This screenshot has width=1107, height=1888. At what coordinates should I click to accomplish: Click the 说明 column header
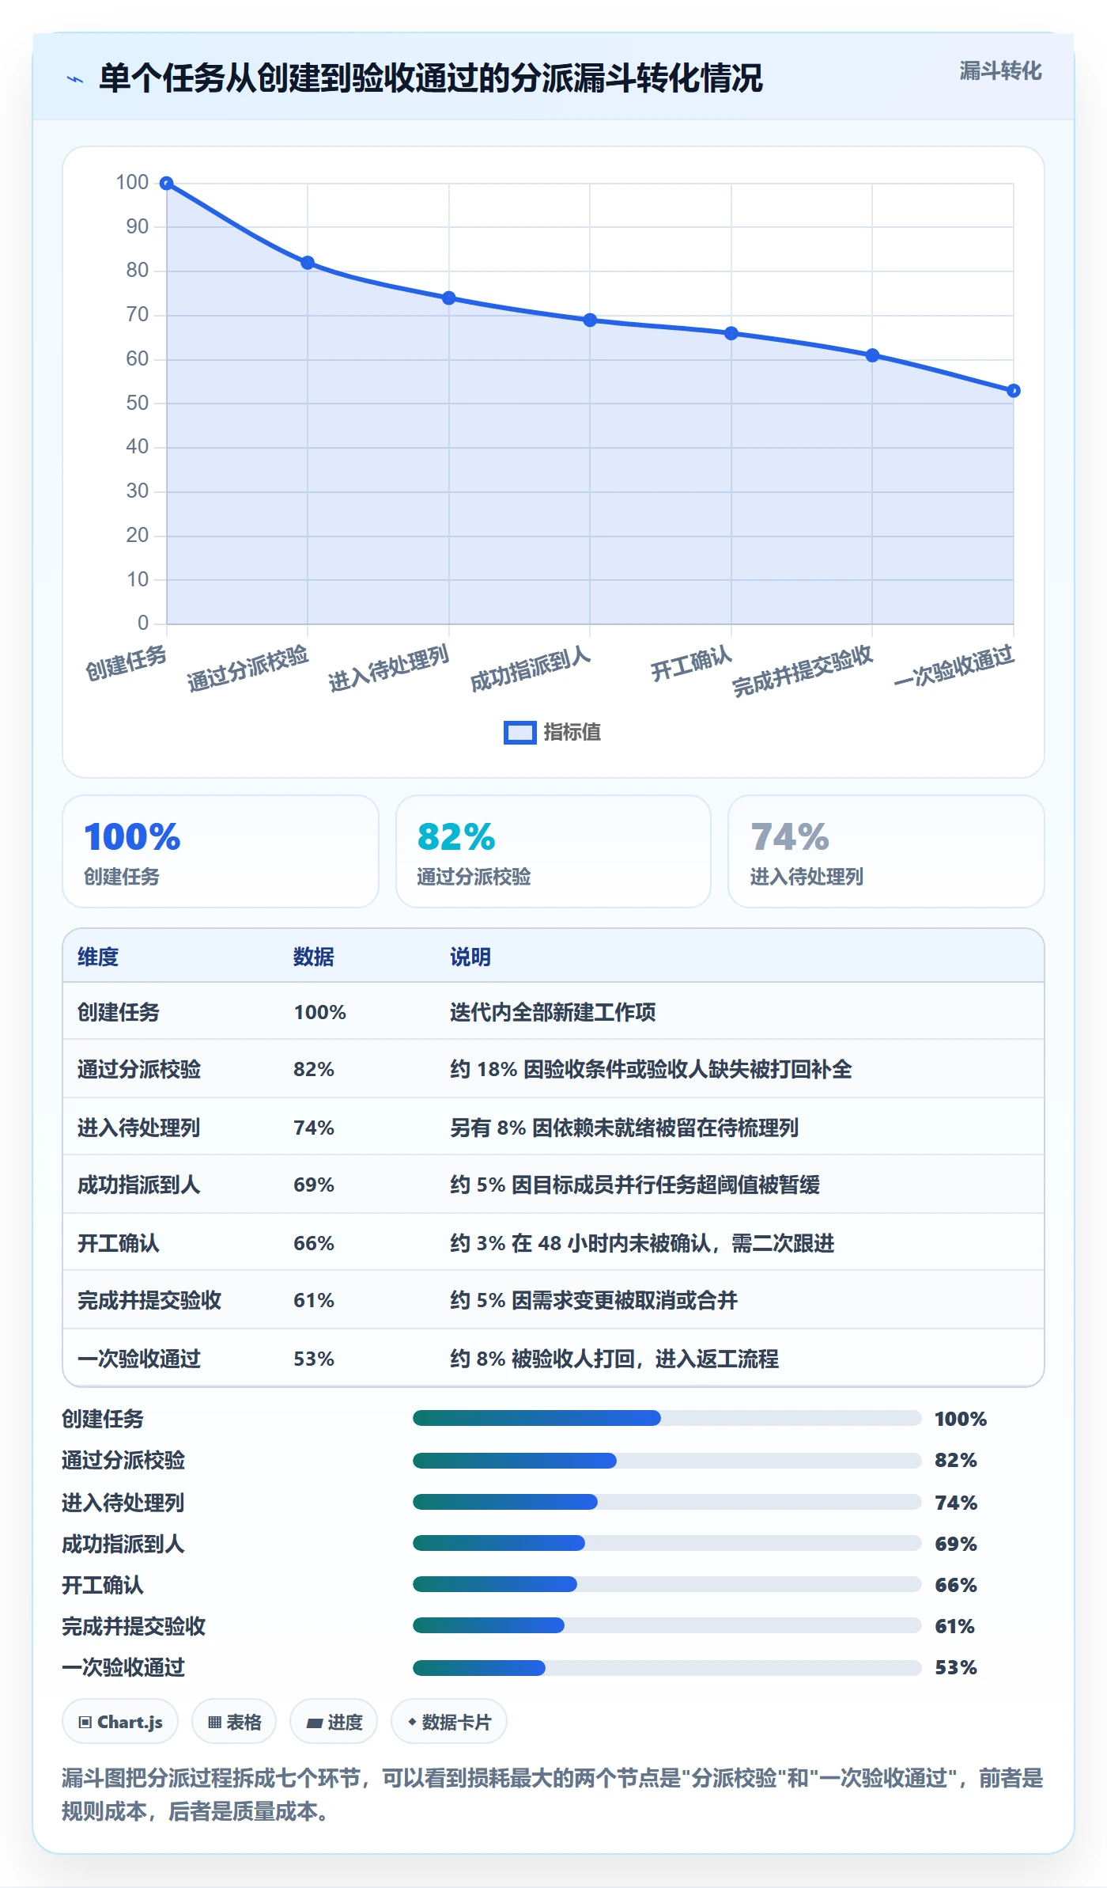click(470, 957)
